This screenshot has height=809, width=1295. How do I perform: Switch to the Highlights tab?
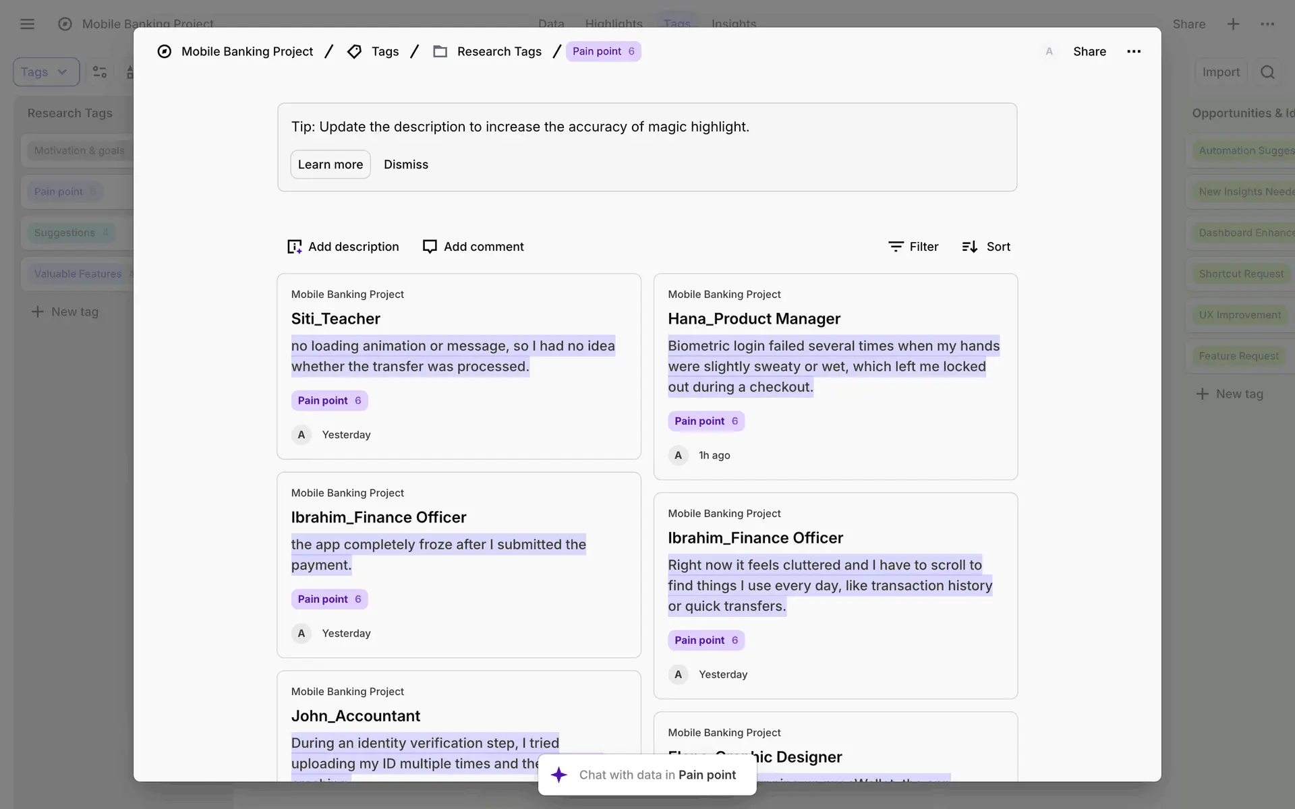click(x=613, y=24)
